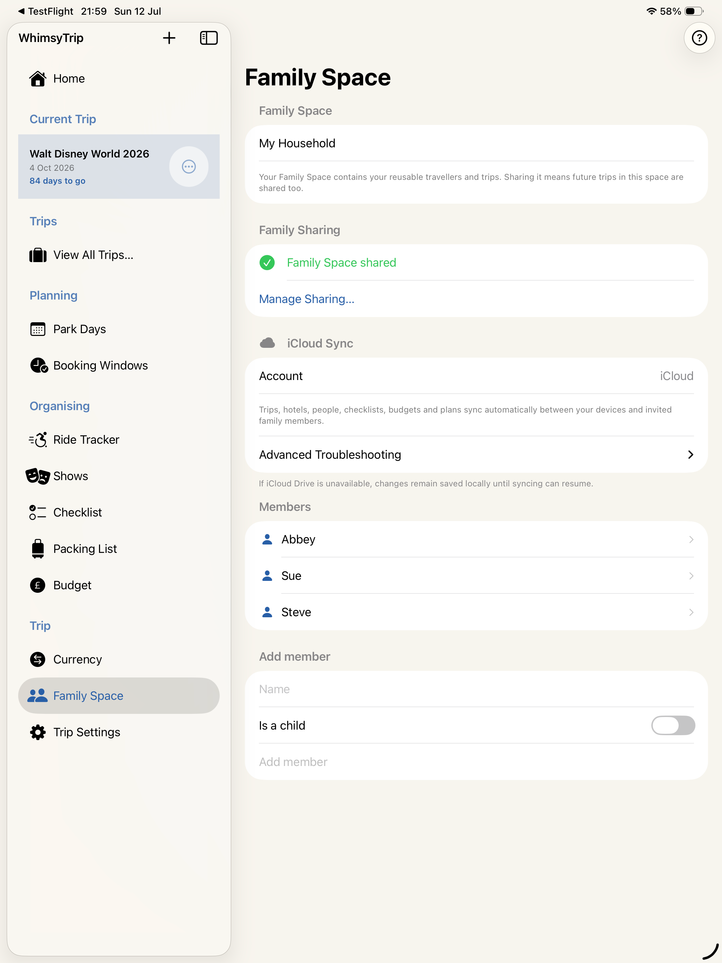Click the Budget pound sign icon
The width and height of the screenshot is (722, 963).
click(x=37, y=585)
